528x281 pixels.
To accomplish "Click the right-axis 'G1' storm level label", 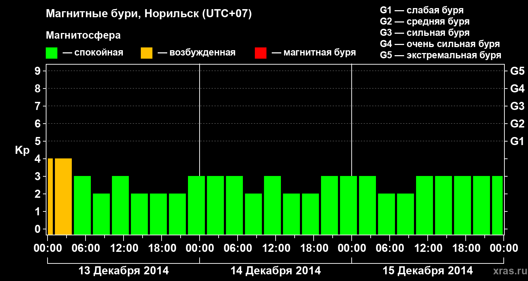I will [x=517, y=142].
